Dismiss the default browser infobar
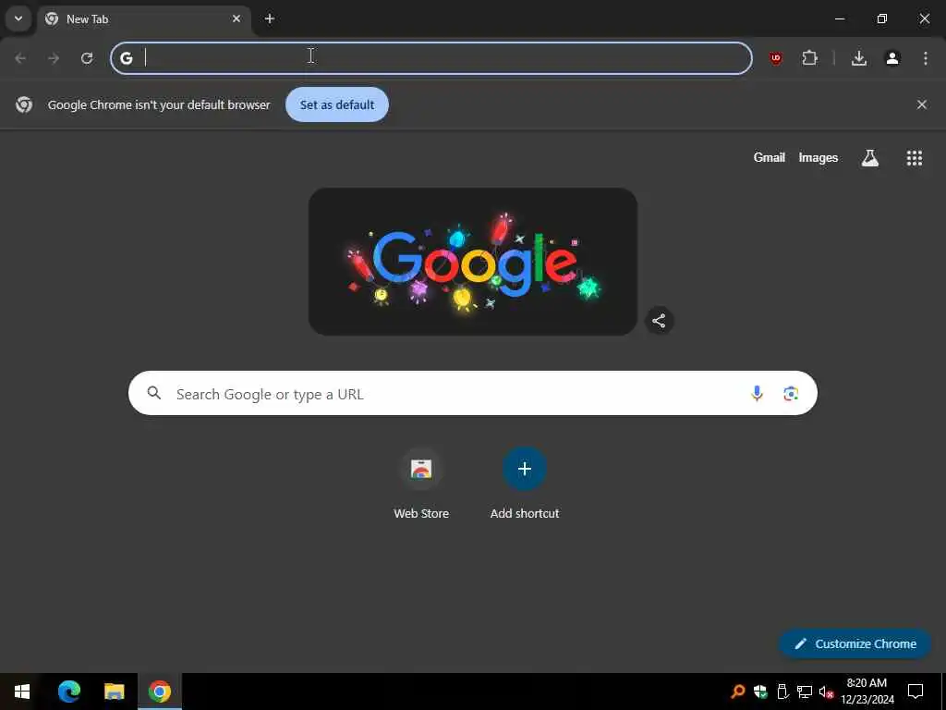Screen dimensions: 946x710 tap(922, 104)
